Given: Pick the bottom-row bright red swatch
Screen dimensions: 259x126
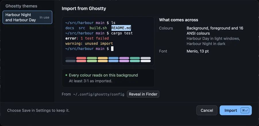Looking at the screenshot, I should (x=81, y=61).
